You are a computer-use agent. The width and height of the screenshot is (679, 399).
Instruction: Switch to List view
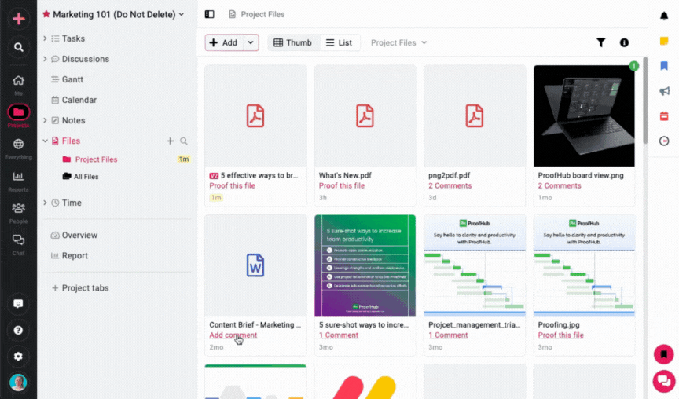[339, 42]
